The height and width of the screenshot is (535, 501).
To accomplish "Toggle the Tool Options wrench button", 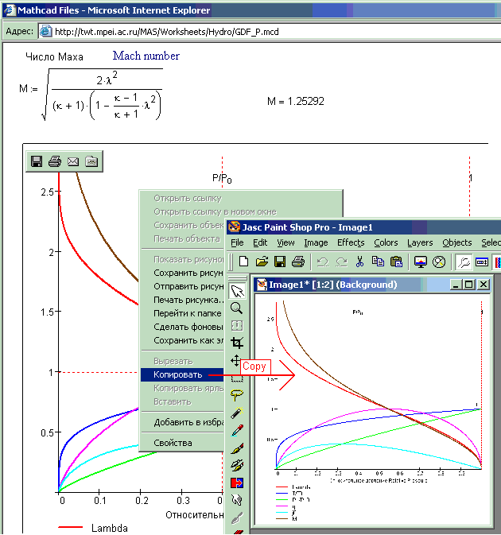I will 464,262.
